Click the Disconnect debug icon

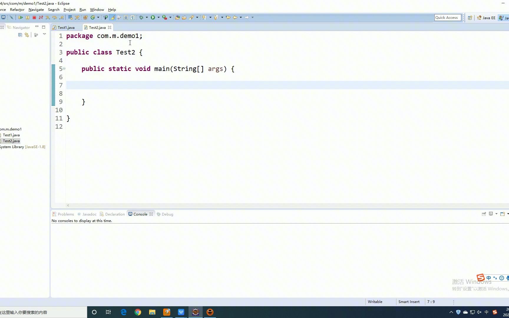(41, 18)
